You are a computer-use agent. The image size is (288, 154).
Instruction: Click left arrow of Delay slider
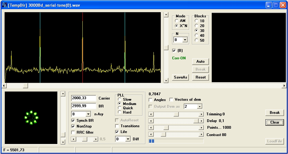coord(150,121)
